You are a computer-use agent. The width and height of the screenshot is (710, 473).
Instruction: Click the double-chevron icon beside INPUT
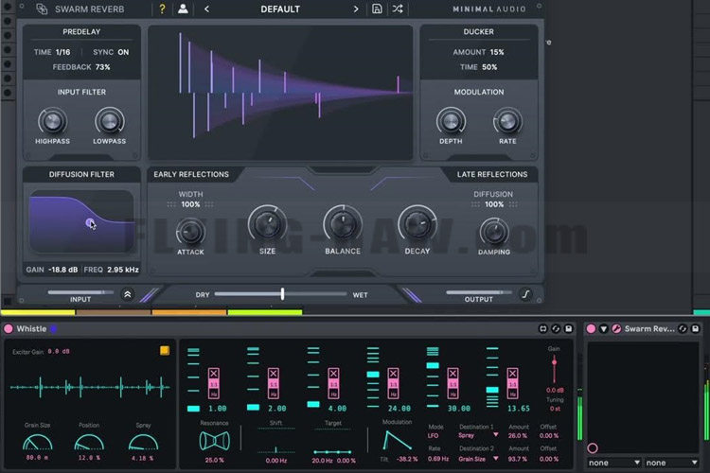pyautogui.click(x=128, y=294)
